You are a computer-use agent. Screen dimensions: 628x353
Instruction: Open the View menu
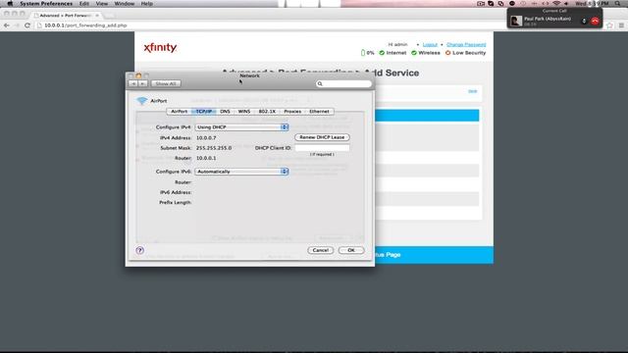(102, 4)
